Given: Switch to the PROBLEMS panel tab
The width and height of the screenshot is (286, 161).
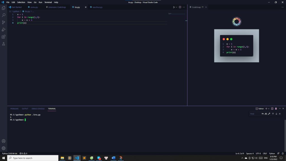Looking at the screenshot, I should (x=14, y=109).
